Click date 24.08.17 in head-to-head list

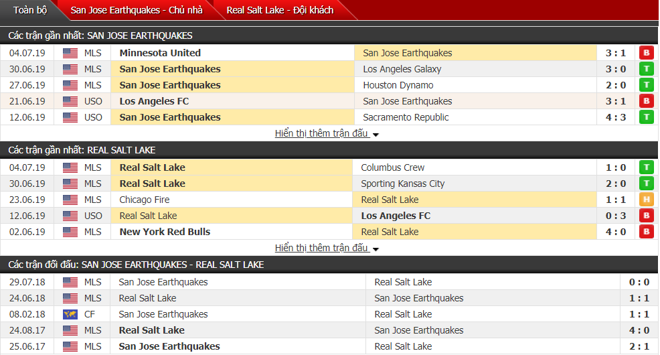(x=27, y=331)
